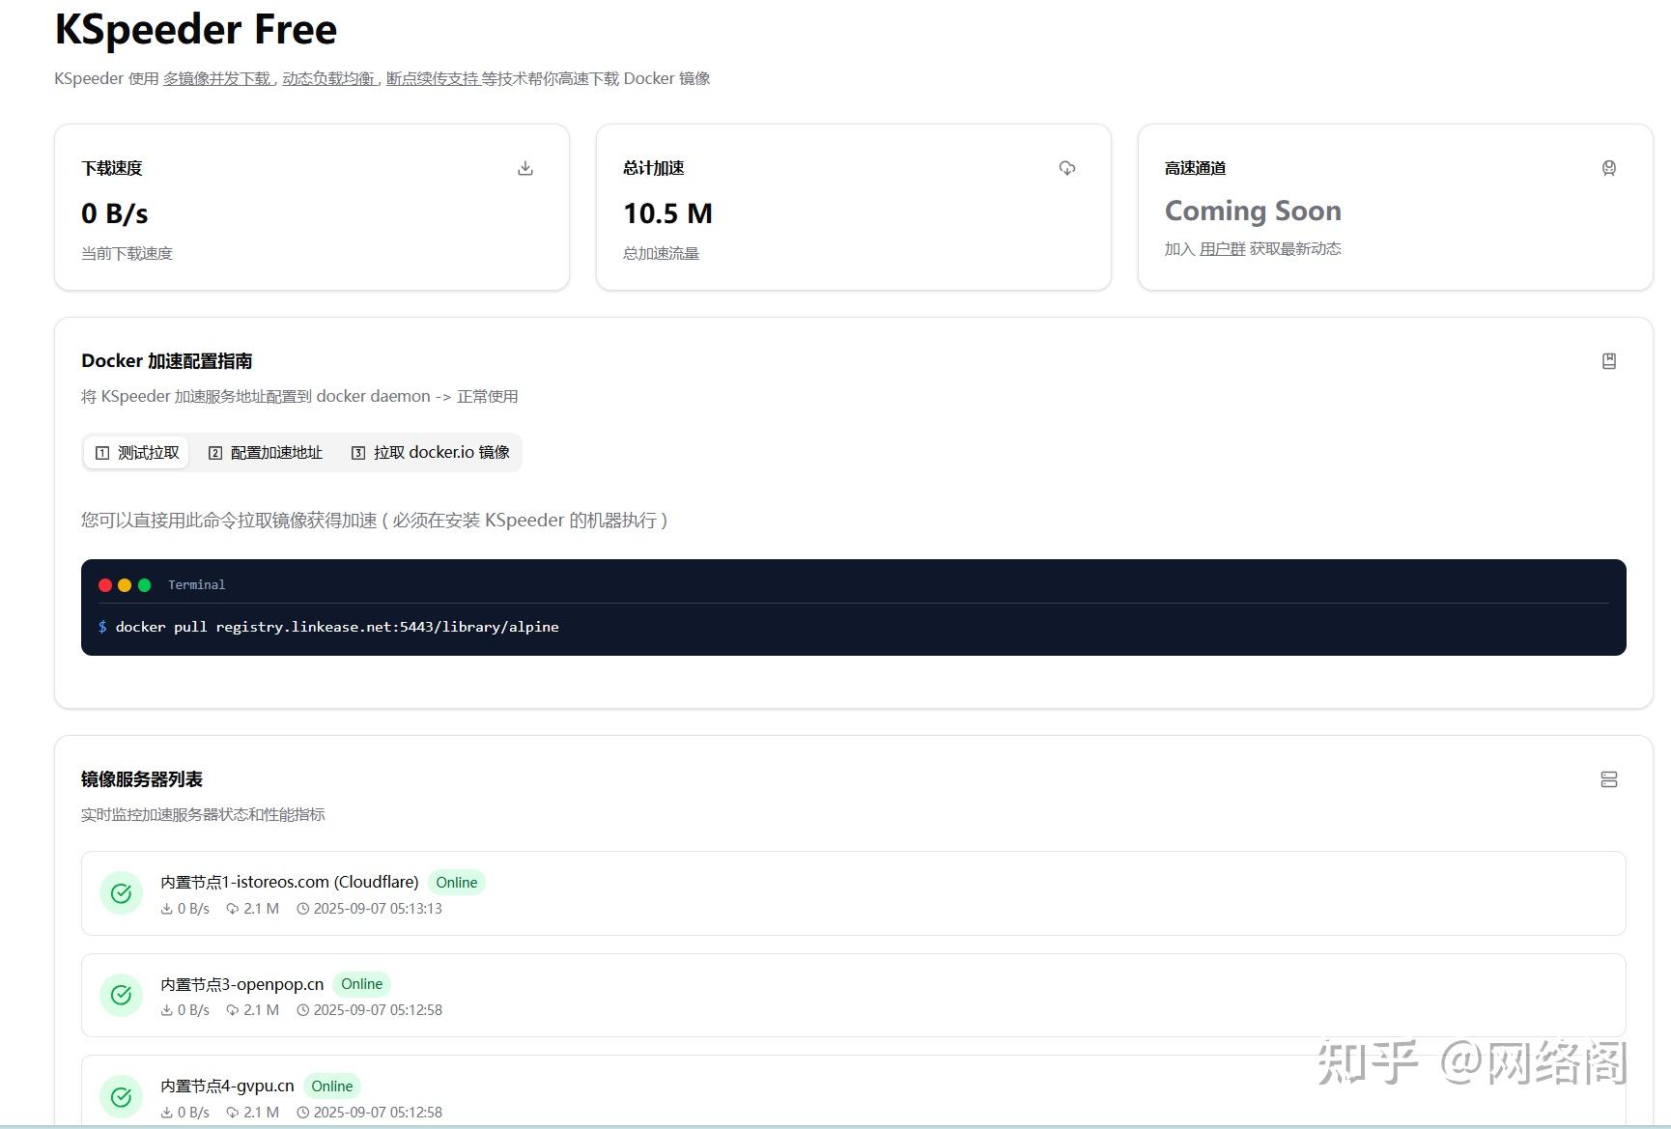
Task: Select the docker pull command in the terminal
Action: [x=336, y=626]
